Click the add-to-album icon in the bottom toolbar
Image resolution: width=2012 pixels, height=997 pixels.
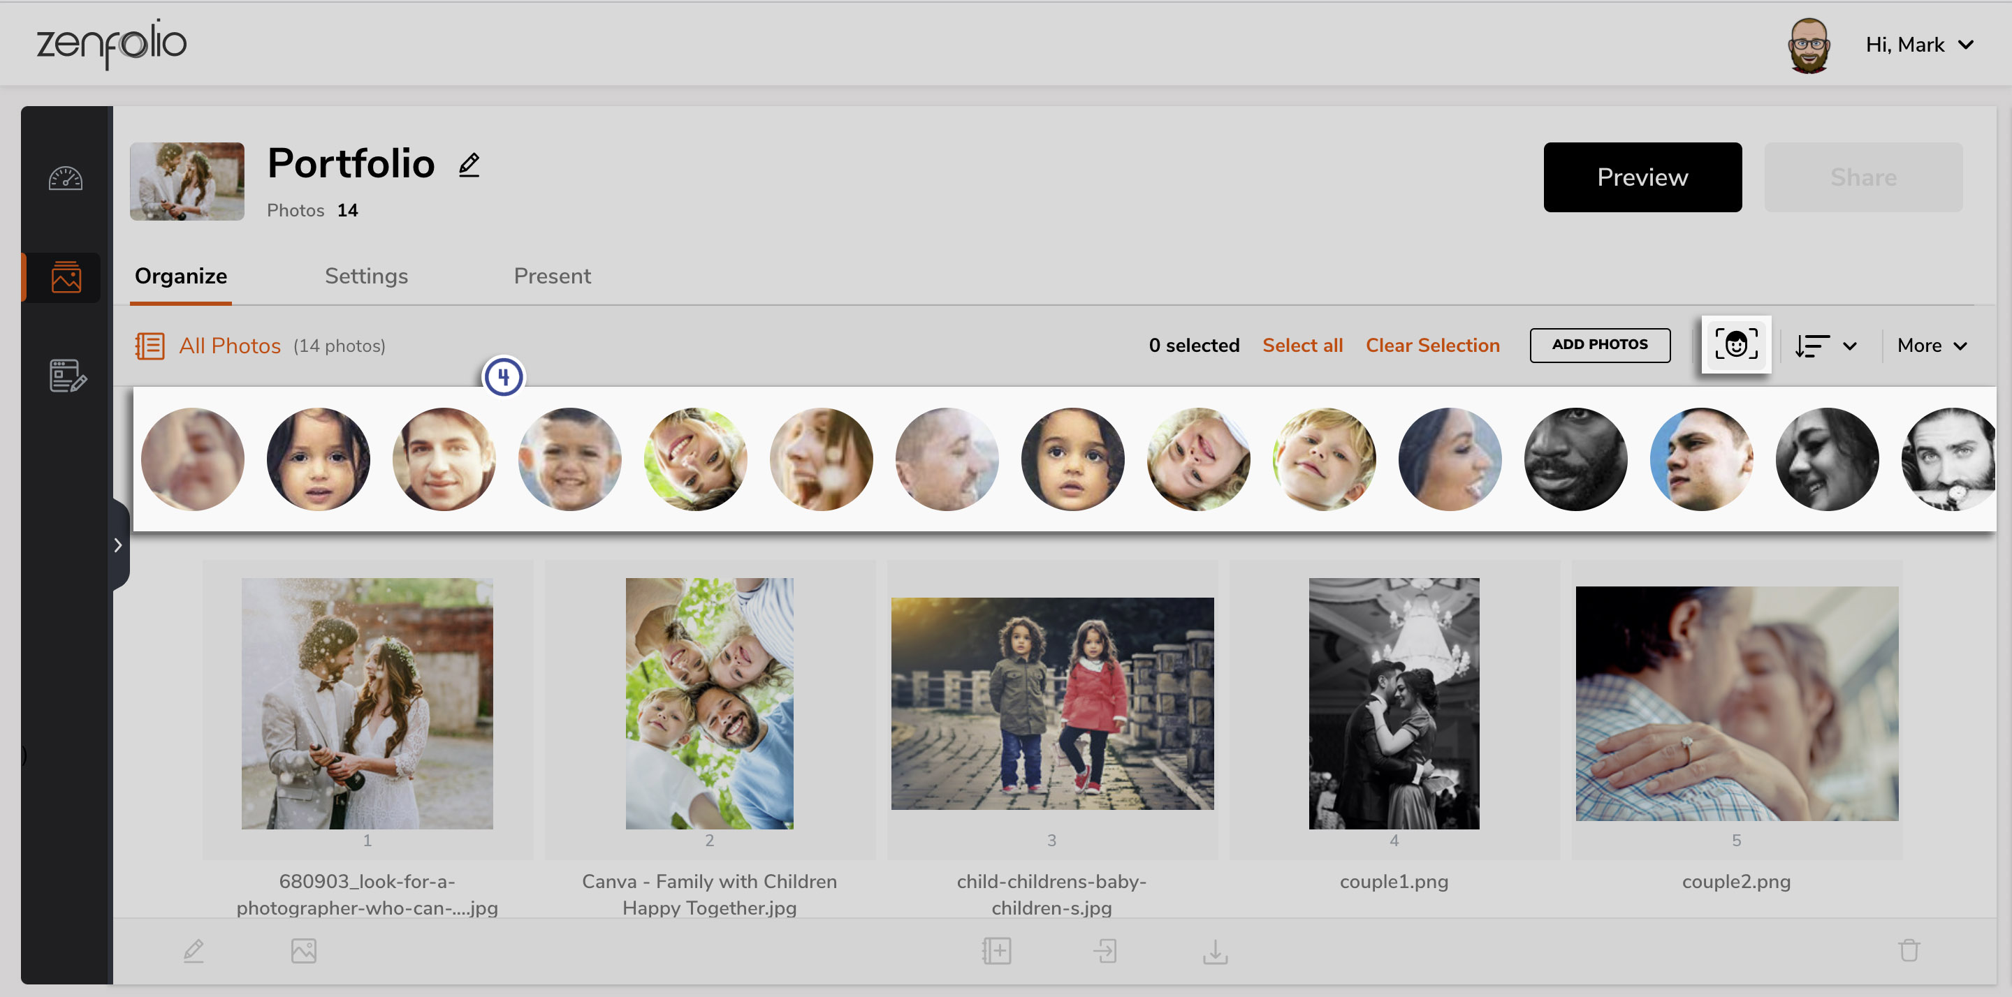tap(997, 951)
